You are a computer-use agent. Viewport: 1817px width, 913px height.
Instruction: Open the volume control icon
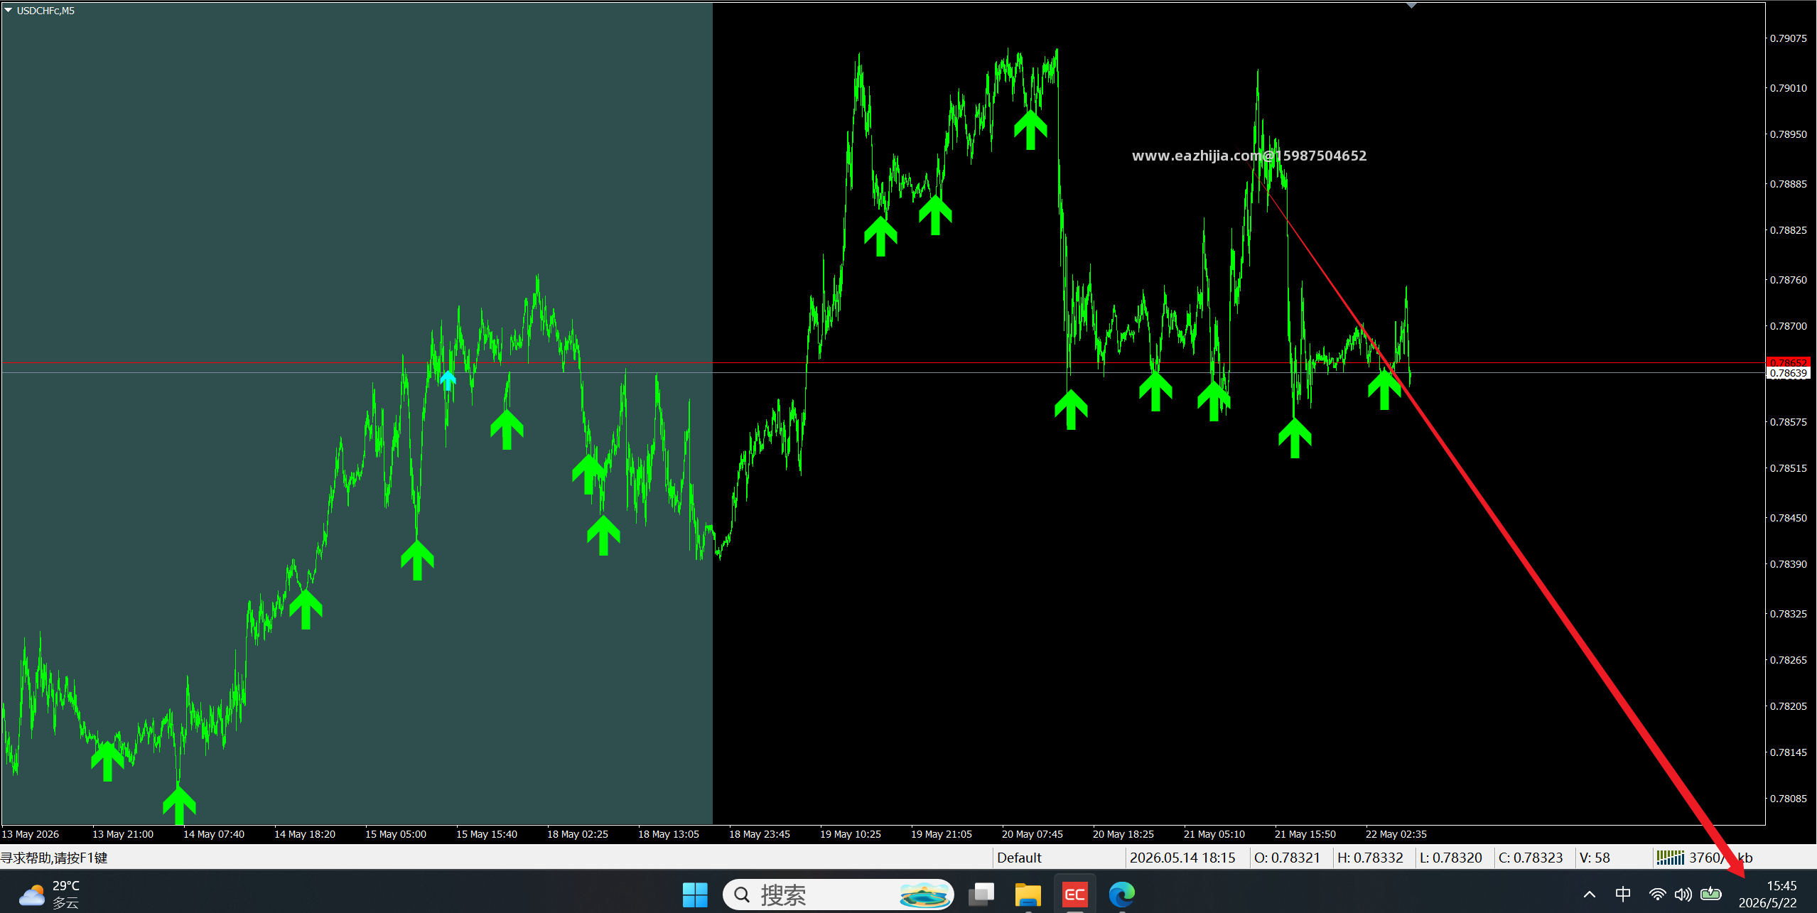[x=1683, y=895]
